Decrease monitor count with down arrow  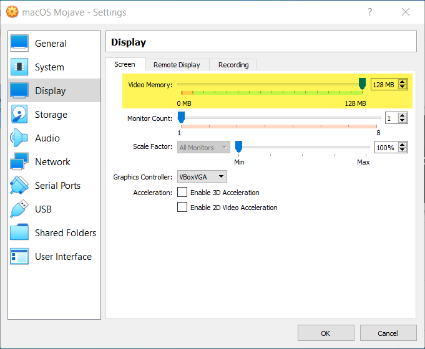(403, 121)
